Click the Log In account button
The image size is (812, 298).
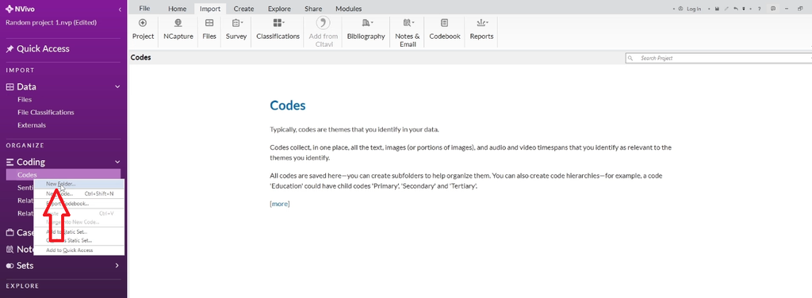[689, 9]
